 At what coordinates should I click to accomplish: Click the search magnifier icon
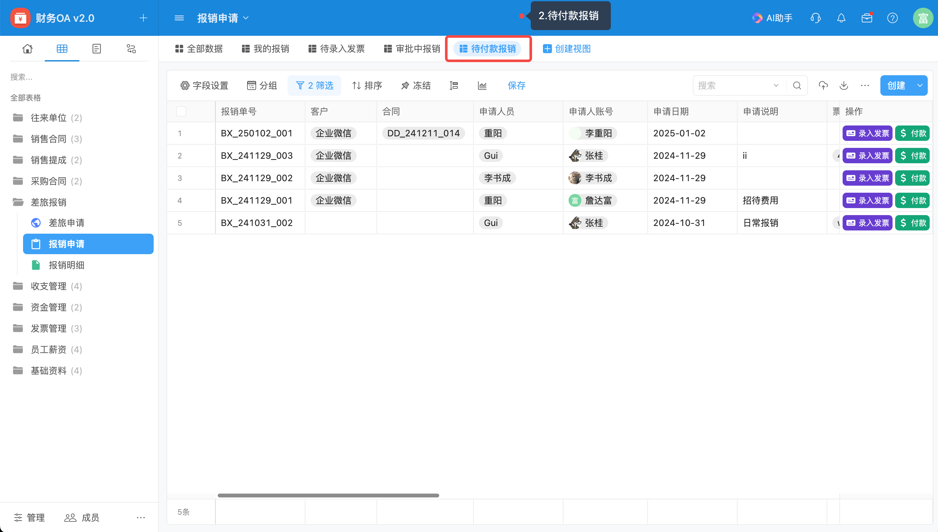tap(797, 85)
